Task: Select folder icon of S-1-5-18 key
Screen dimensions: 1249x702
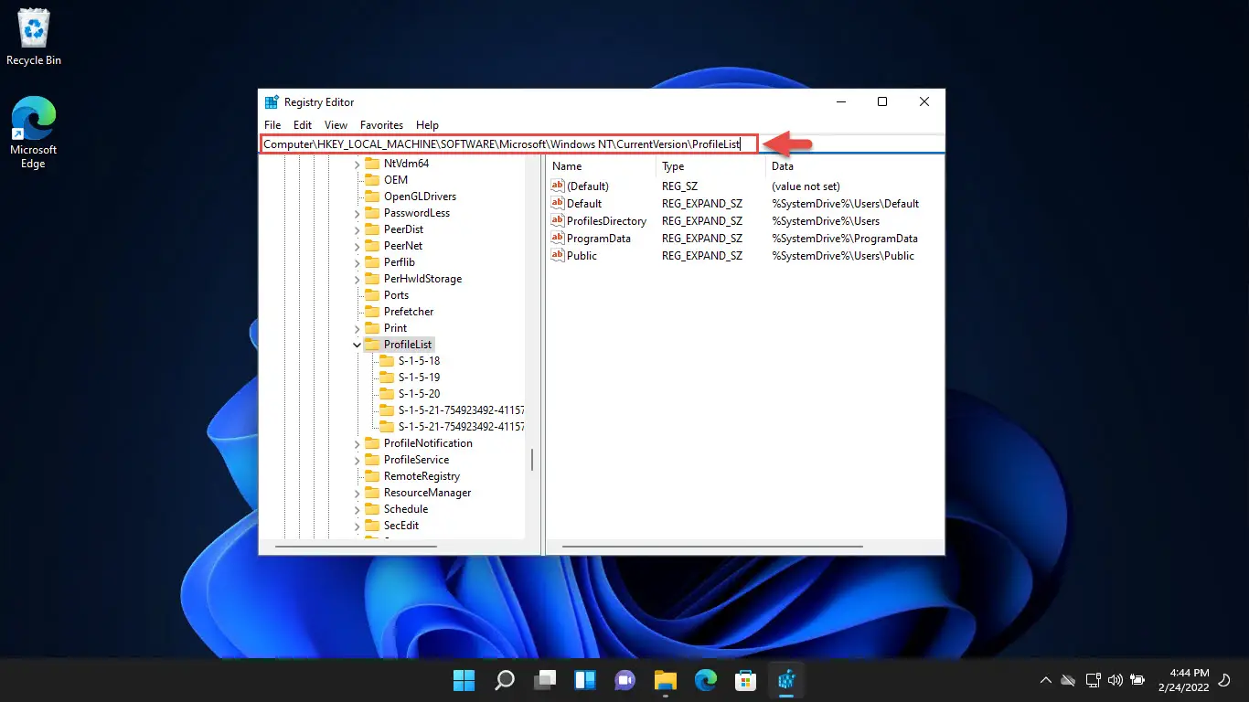Action: 387,361
